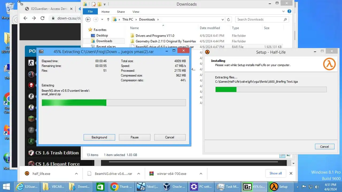The width and height of the screenshot is (342, 192).
Task: Switch Explorer to large icons view
Action: tap(288, 155)
